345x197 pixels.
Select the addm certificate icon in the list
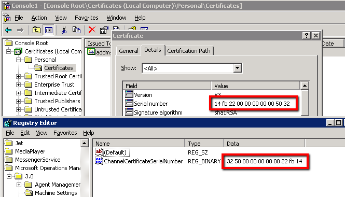[x=91, y=52]
